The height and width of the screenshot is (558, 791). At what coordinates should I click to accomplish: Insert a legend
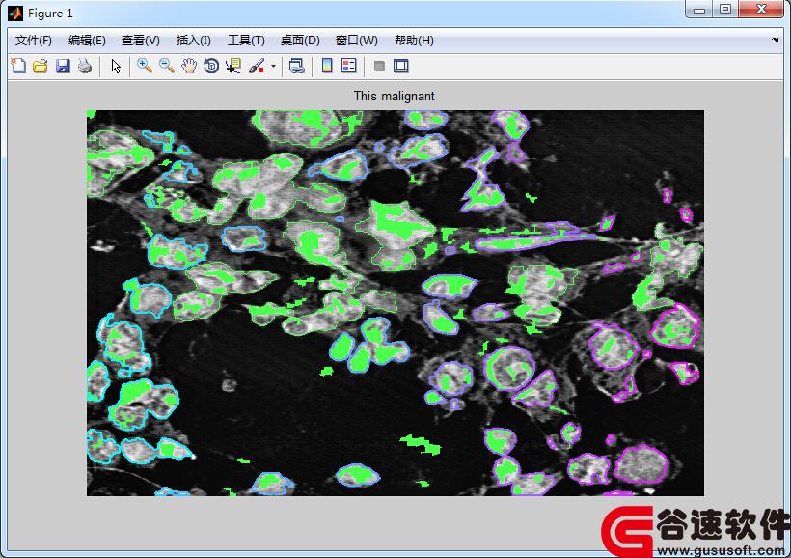pyautogui.click(x=349, y=66)
